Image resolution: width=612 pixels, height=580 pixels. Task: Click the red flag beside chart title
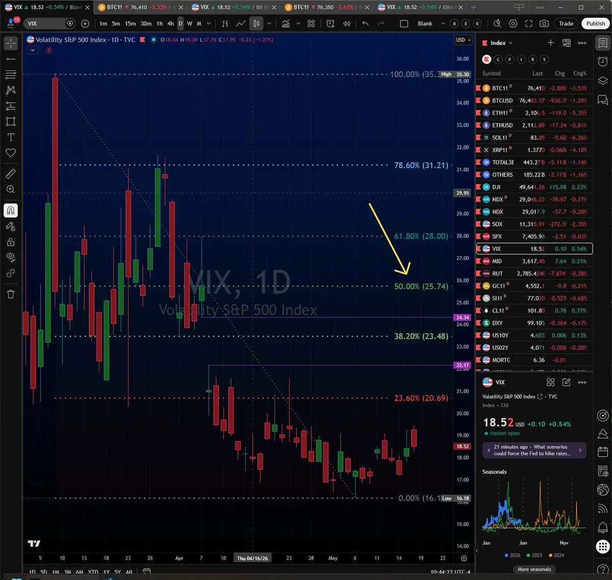142,40
